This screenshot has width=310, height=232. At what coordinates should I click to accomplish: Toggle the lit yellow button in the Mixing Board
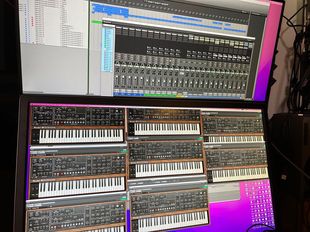(x=170, y=61)
